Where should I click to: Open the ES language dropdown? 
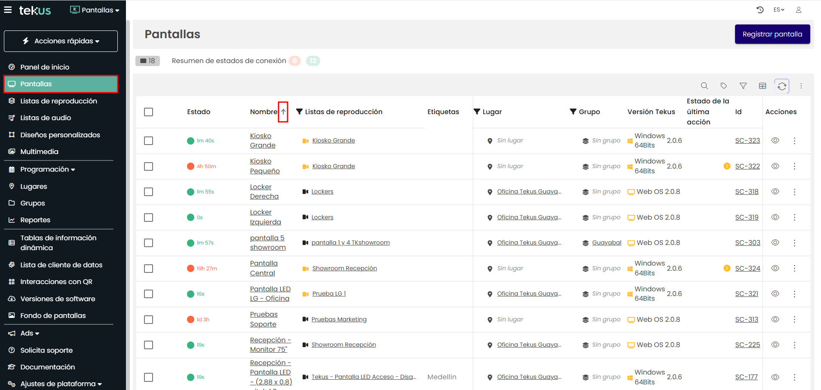click(x=778, y=10)
